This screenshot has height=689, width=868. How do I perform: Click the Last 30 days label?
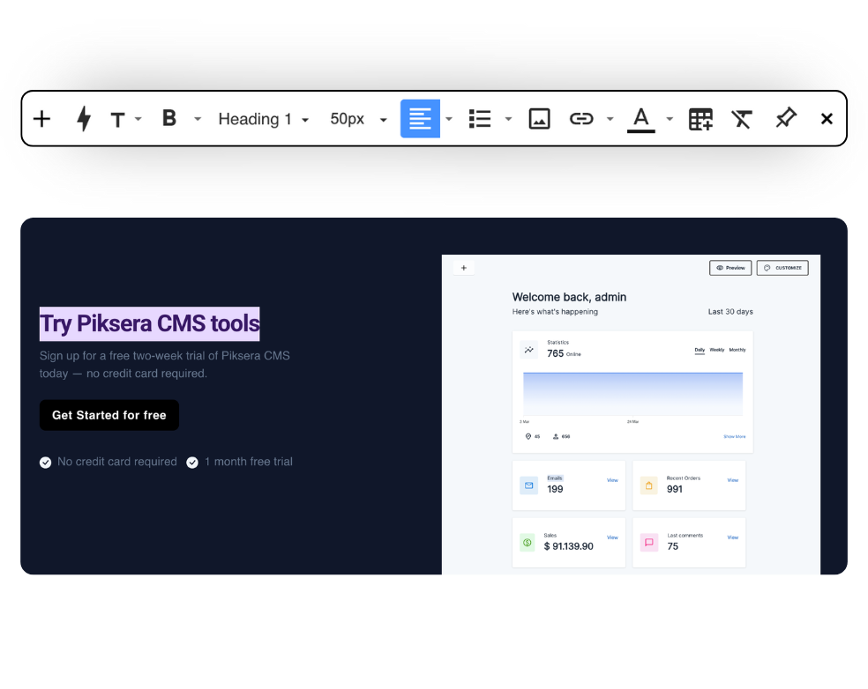[730, 312]
